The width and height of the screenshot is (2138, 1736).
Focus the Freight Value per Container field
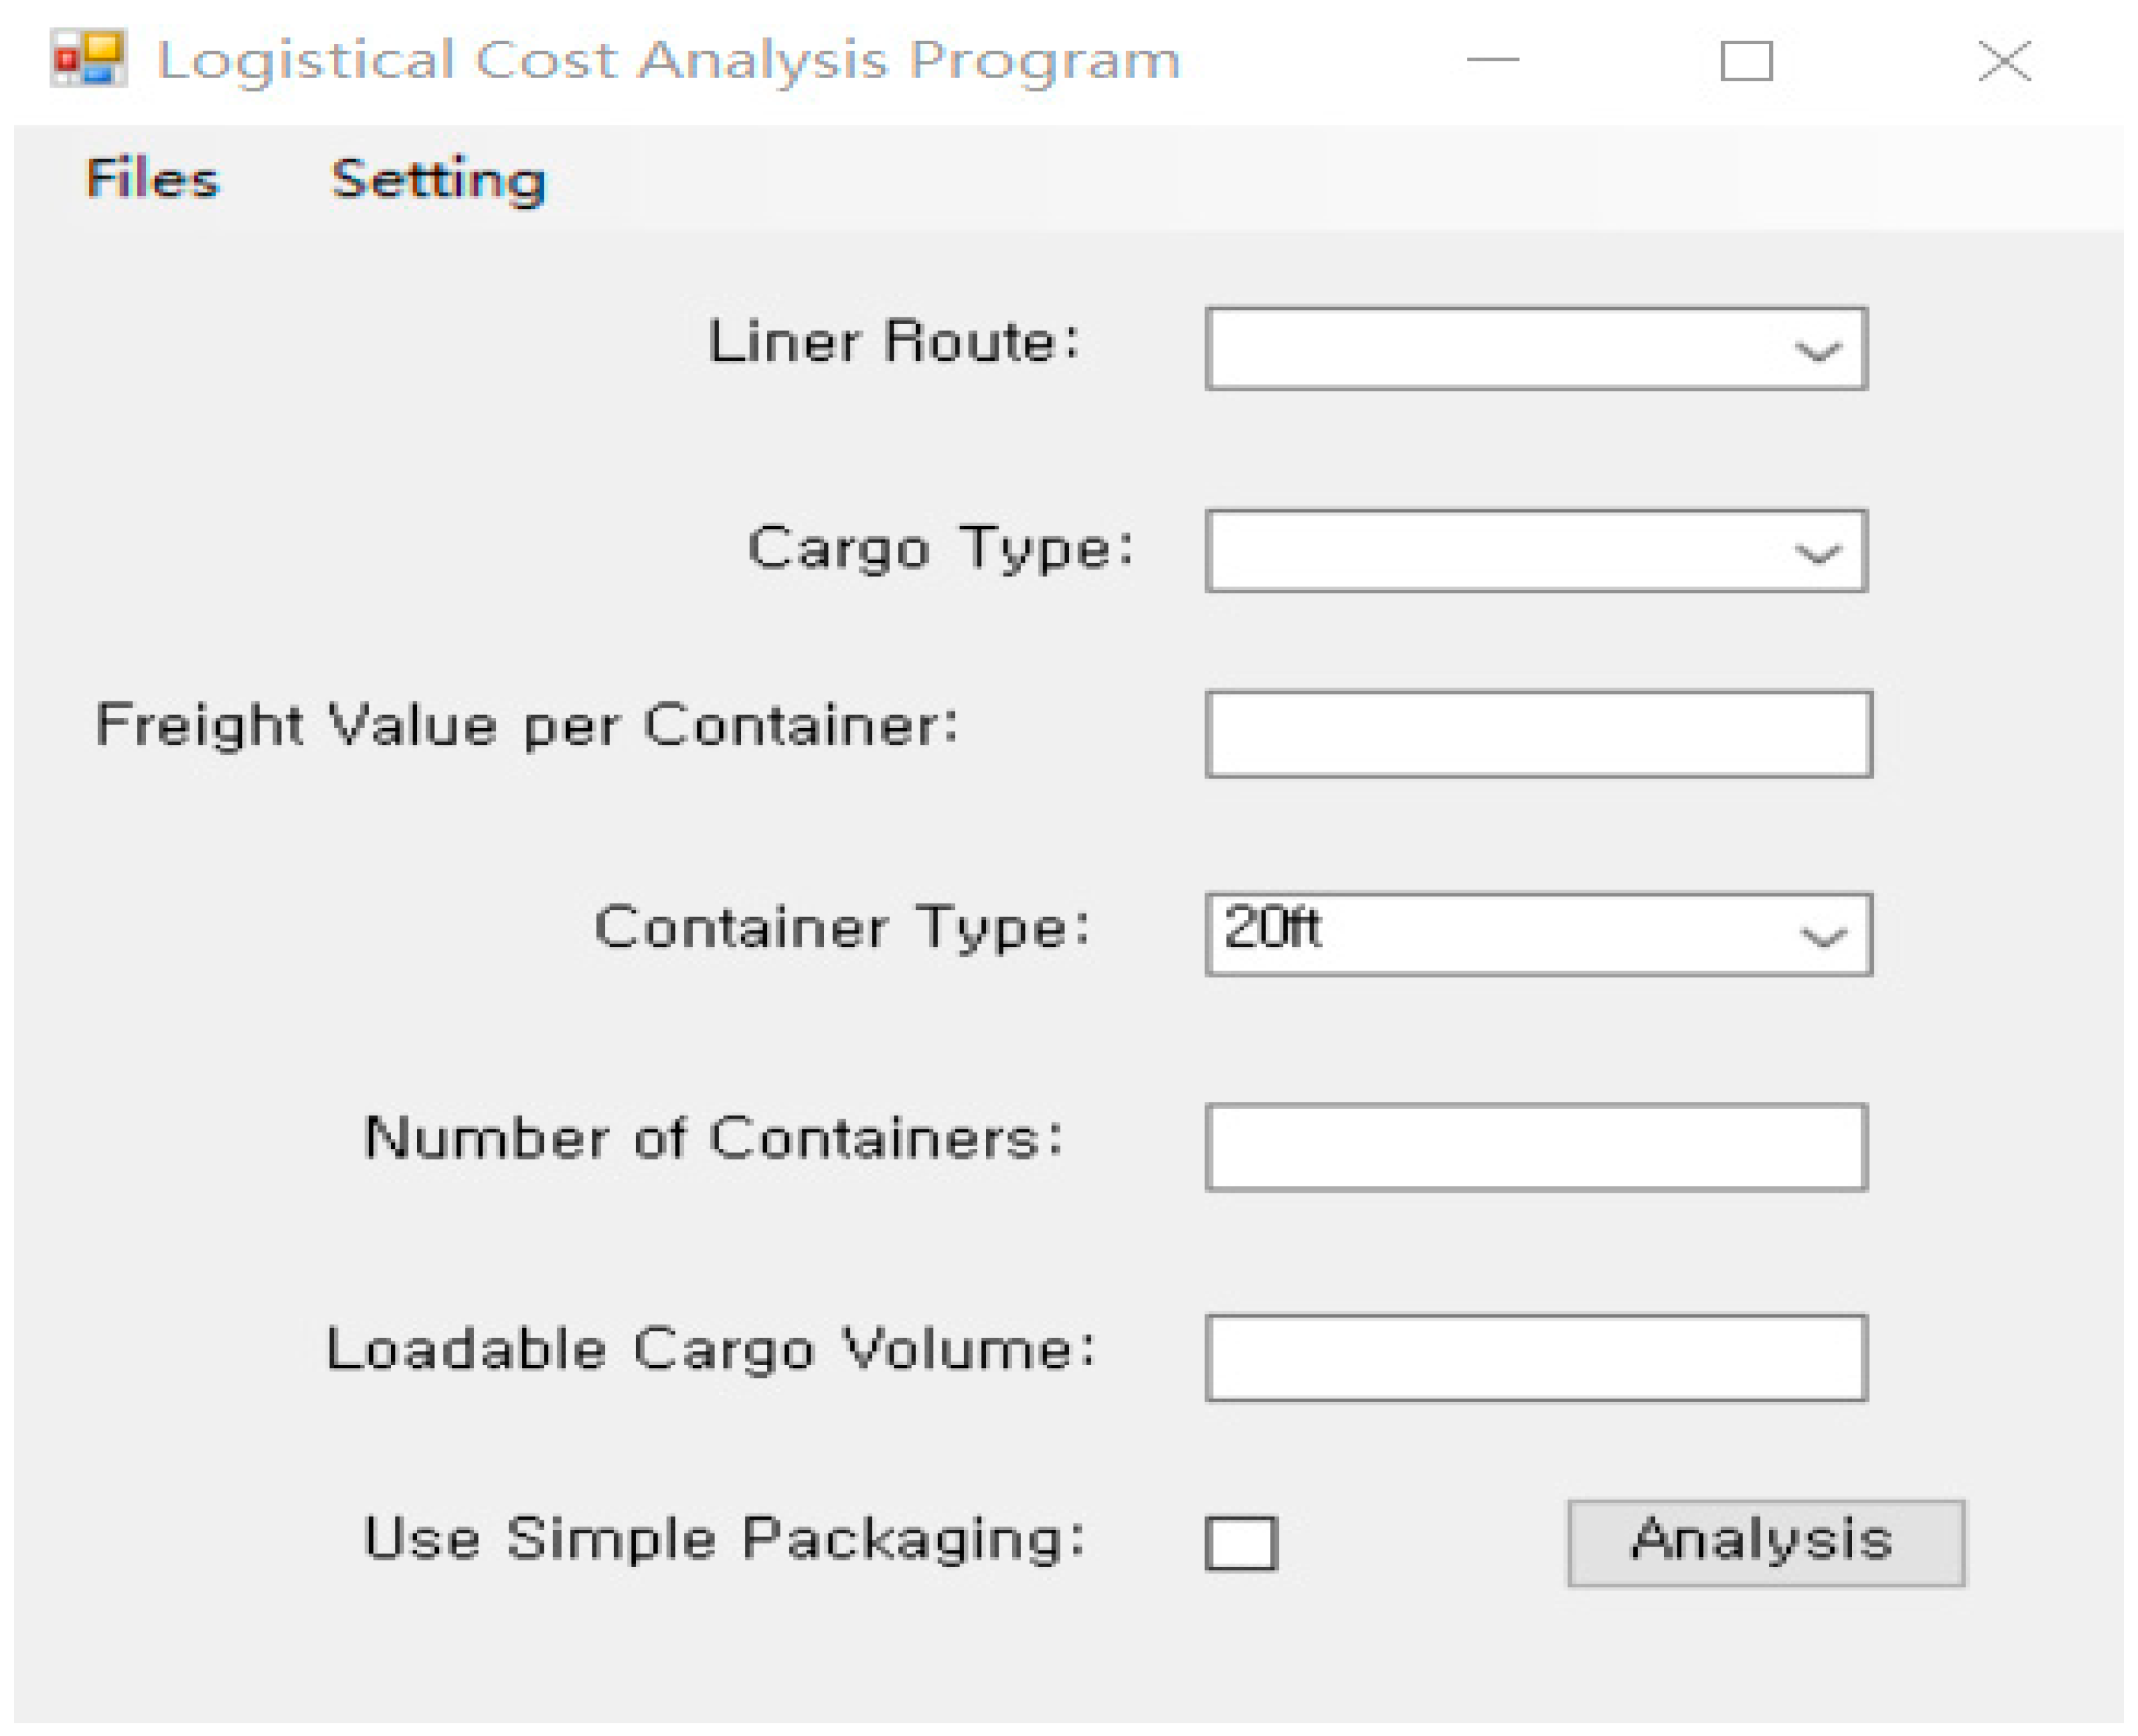click(x=1539, y=734)
